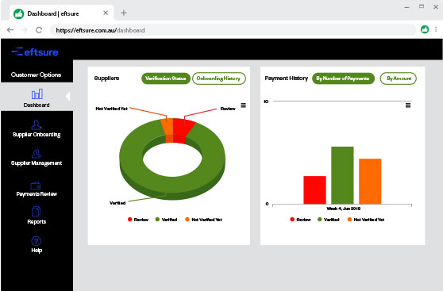
Task: Select By Number of Payments view
Action: tap(343, 78)
